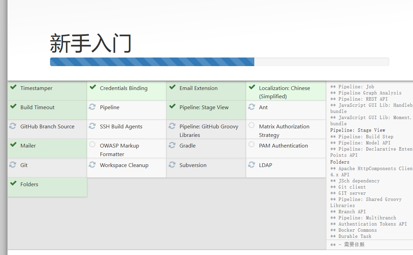Click the '** - 需要依赖' legend text

click(x=348, y=245)
